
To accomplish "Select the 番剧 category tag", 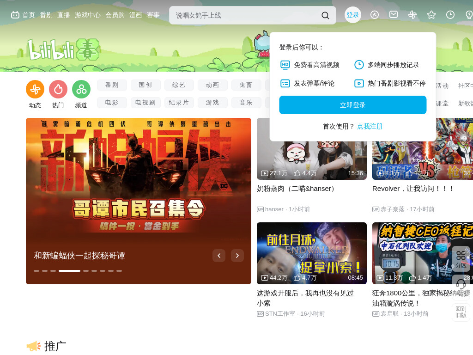I will 112,85.
